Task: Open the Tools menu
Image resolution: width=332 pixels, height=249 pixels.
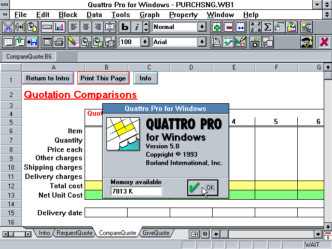Action: (121, 15)
